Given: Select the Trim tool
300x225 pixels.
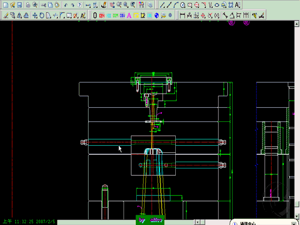Looking at the screenshot, I should tap(55, 15).
